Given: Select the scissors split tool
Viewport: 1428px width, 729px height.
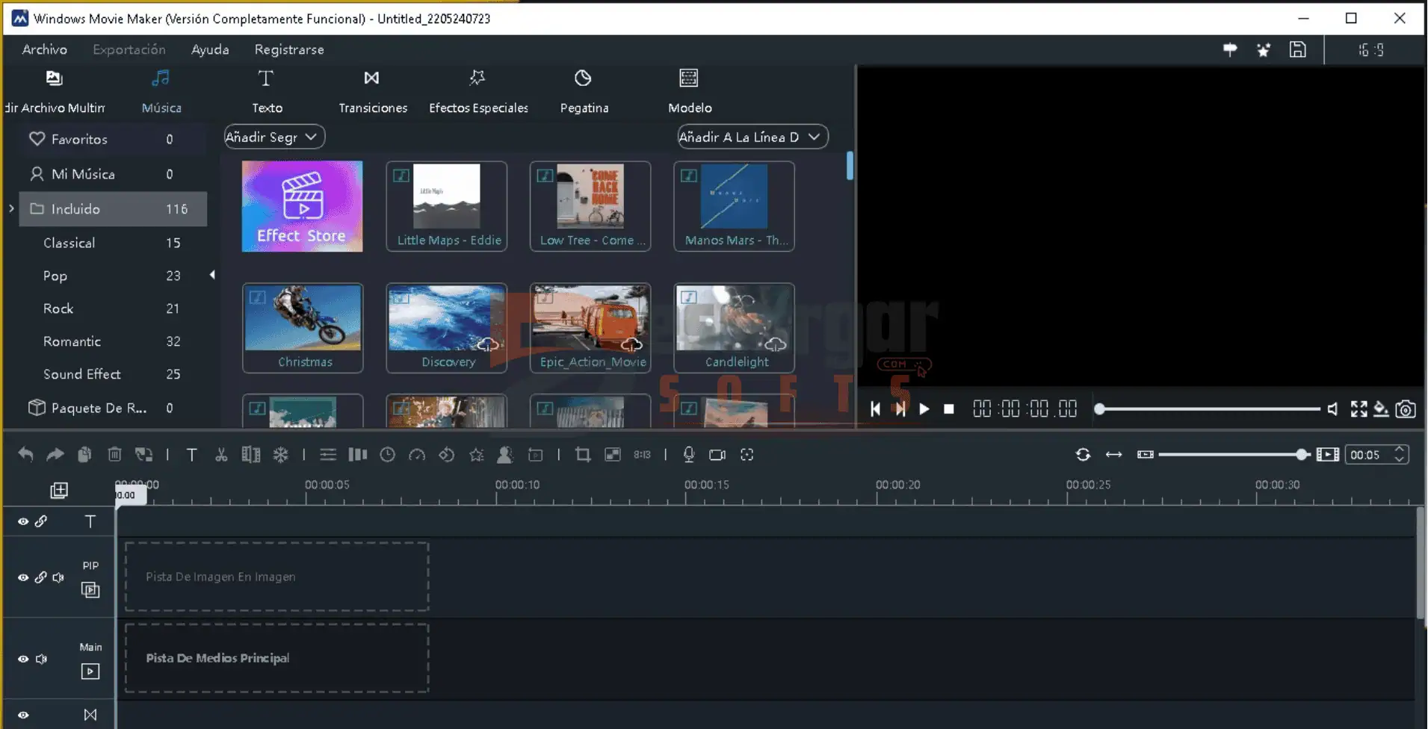Looking at the screenshot, I should pos(221,454).
